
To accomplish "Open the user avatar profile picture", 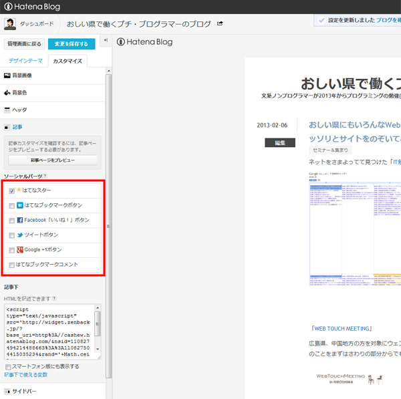I will (x=10, y=24).
